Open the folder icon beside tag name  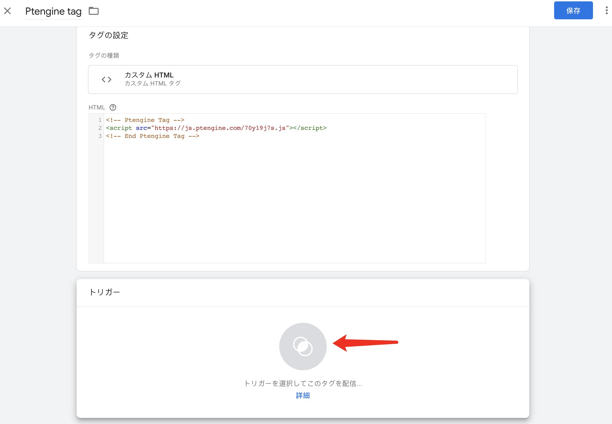(94, 11)
